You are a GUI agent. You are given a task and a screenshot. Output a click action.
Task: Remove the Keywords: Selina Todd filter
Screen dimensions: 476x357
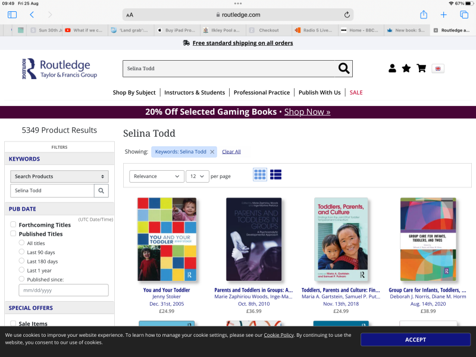tap(212, 152)
